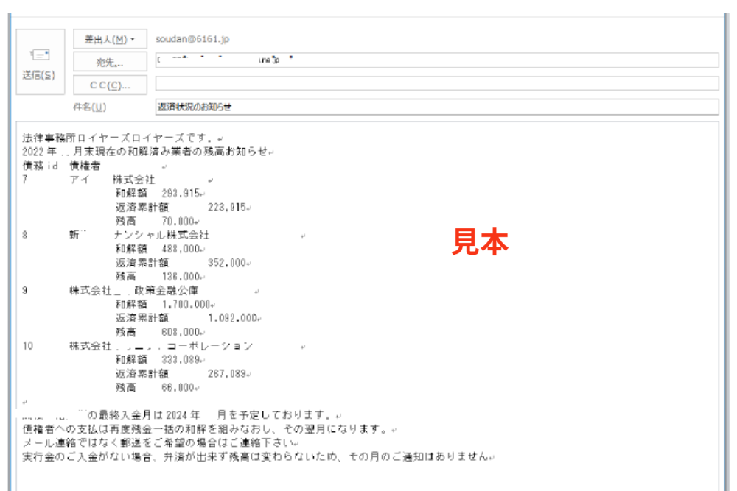Click the 債務id 債権者 header line

pos(62,166)
